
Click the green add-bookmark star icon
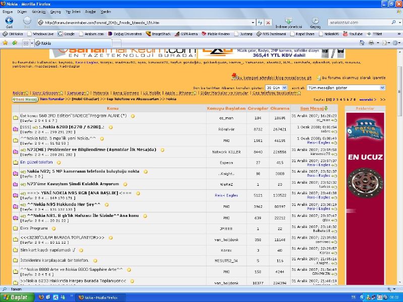coord(15,43)
